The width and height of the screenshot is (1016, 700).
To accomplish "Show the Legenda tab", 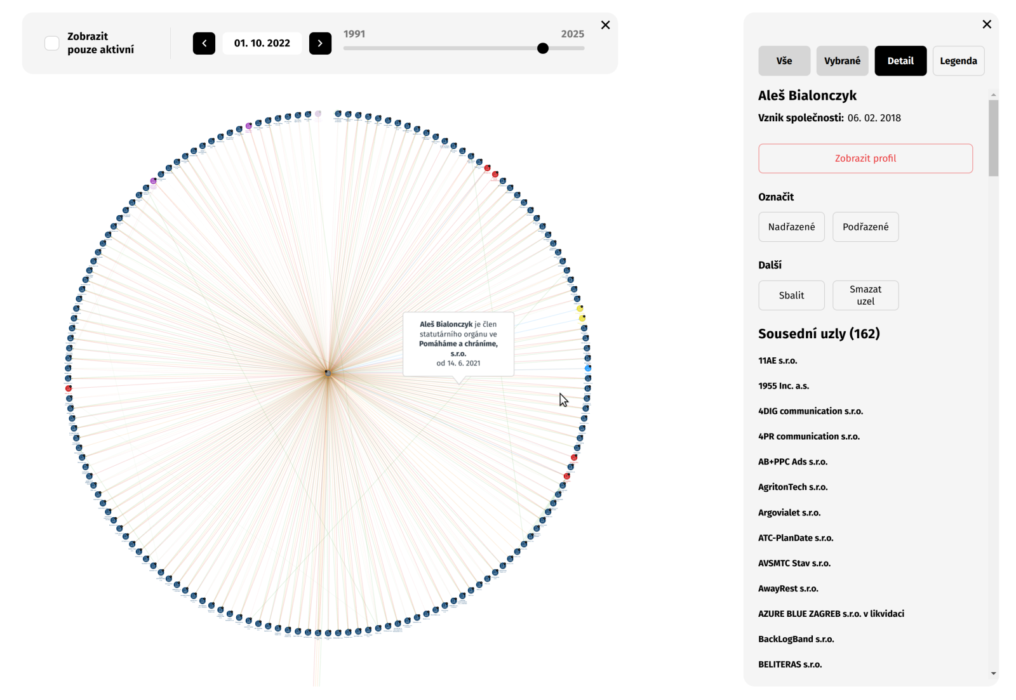I will tap(958, 61).
